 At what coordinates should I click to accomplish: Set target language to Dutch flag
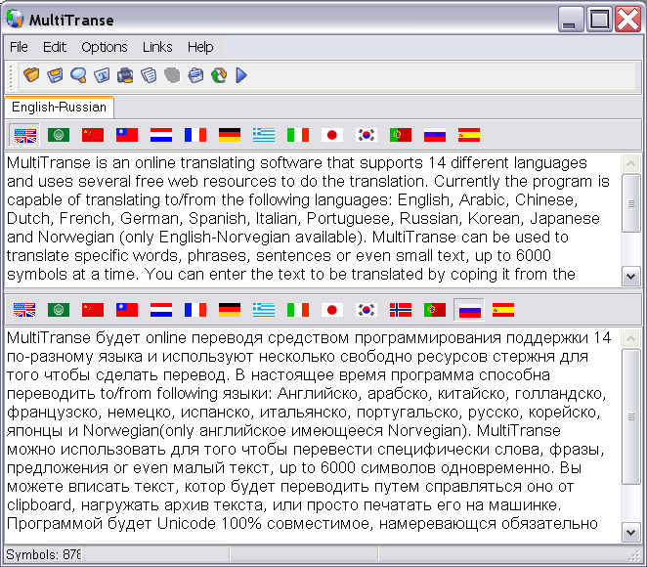(x=161, y=310)
